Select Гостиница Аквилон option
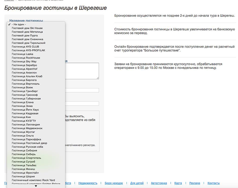The width and height of the screenshot is (238, 188). click(36, 73)
